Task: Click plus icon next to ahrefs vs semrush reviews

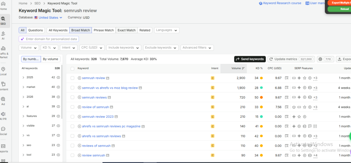Action: click(79, 136)
